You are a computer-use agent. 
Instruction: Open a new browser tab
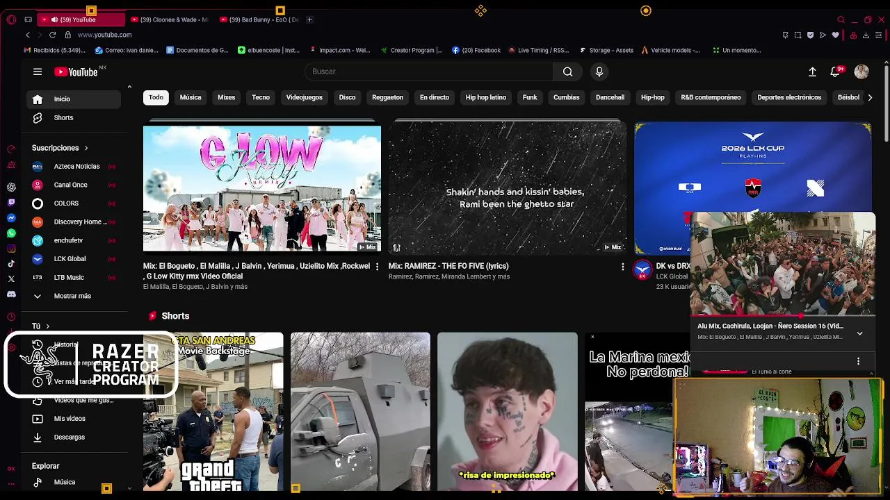310,19
